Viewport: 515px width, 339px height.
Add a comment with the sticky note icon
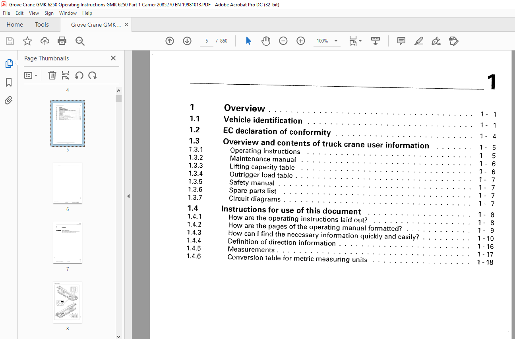[401, 41]
